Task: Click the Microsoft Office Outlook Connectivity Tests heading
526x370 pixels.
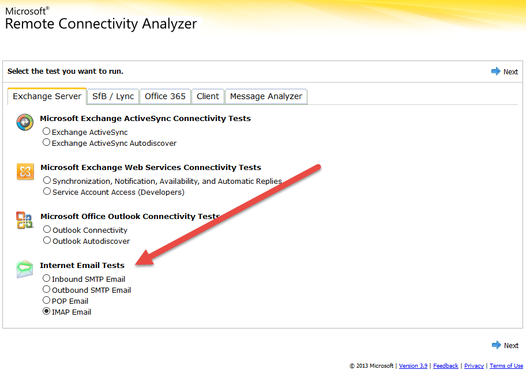Action: pyautogui.click(x=130, y=216)
